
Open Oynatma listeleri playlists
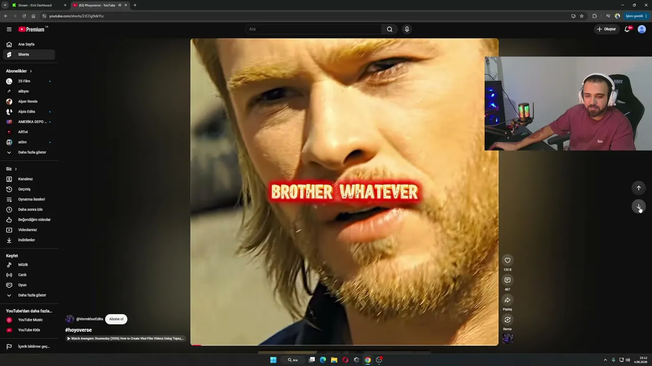tap(29, 199)
